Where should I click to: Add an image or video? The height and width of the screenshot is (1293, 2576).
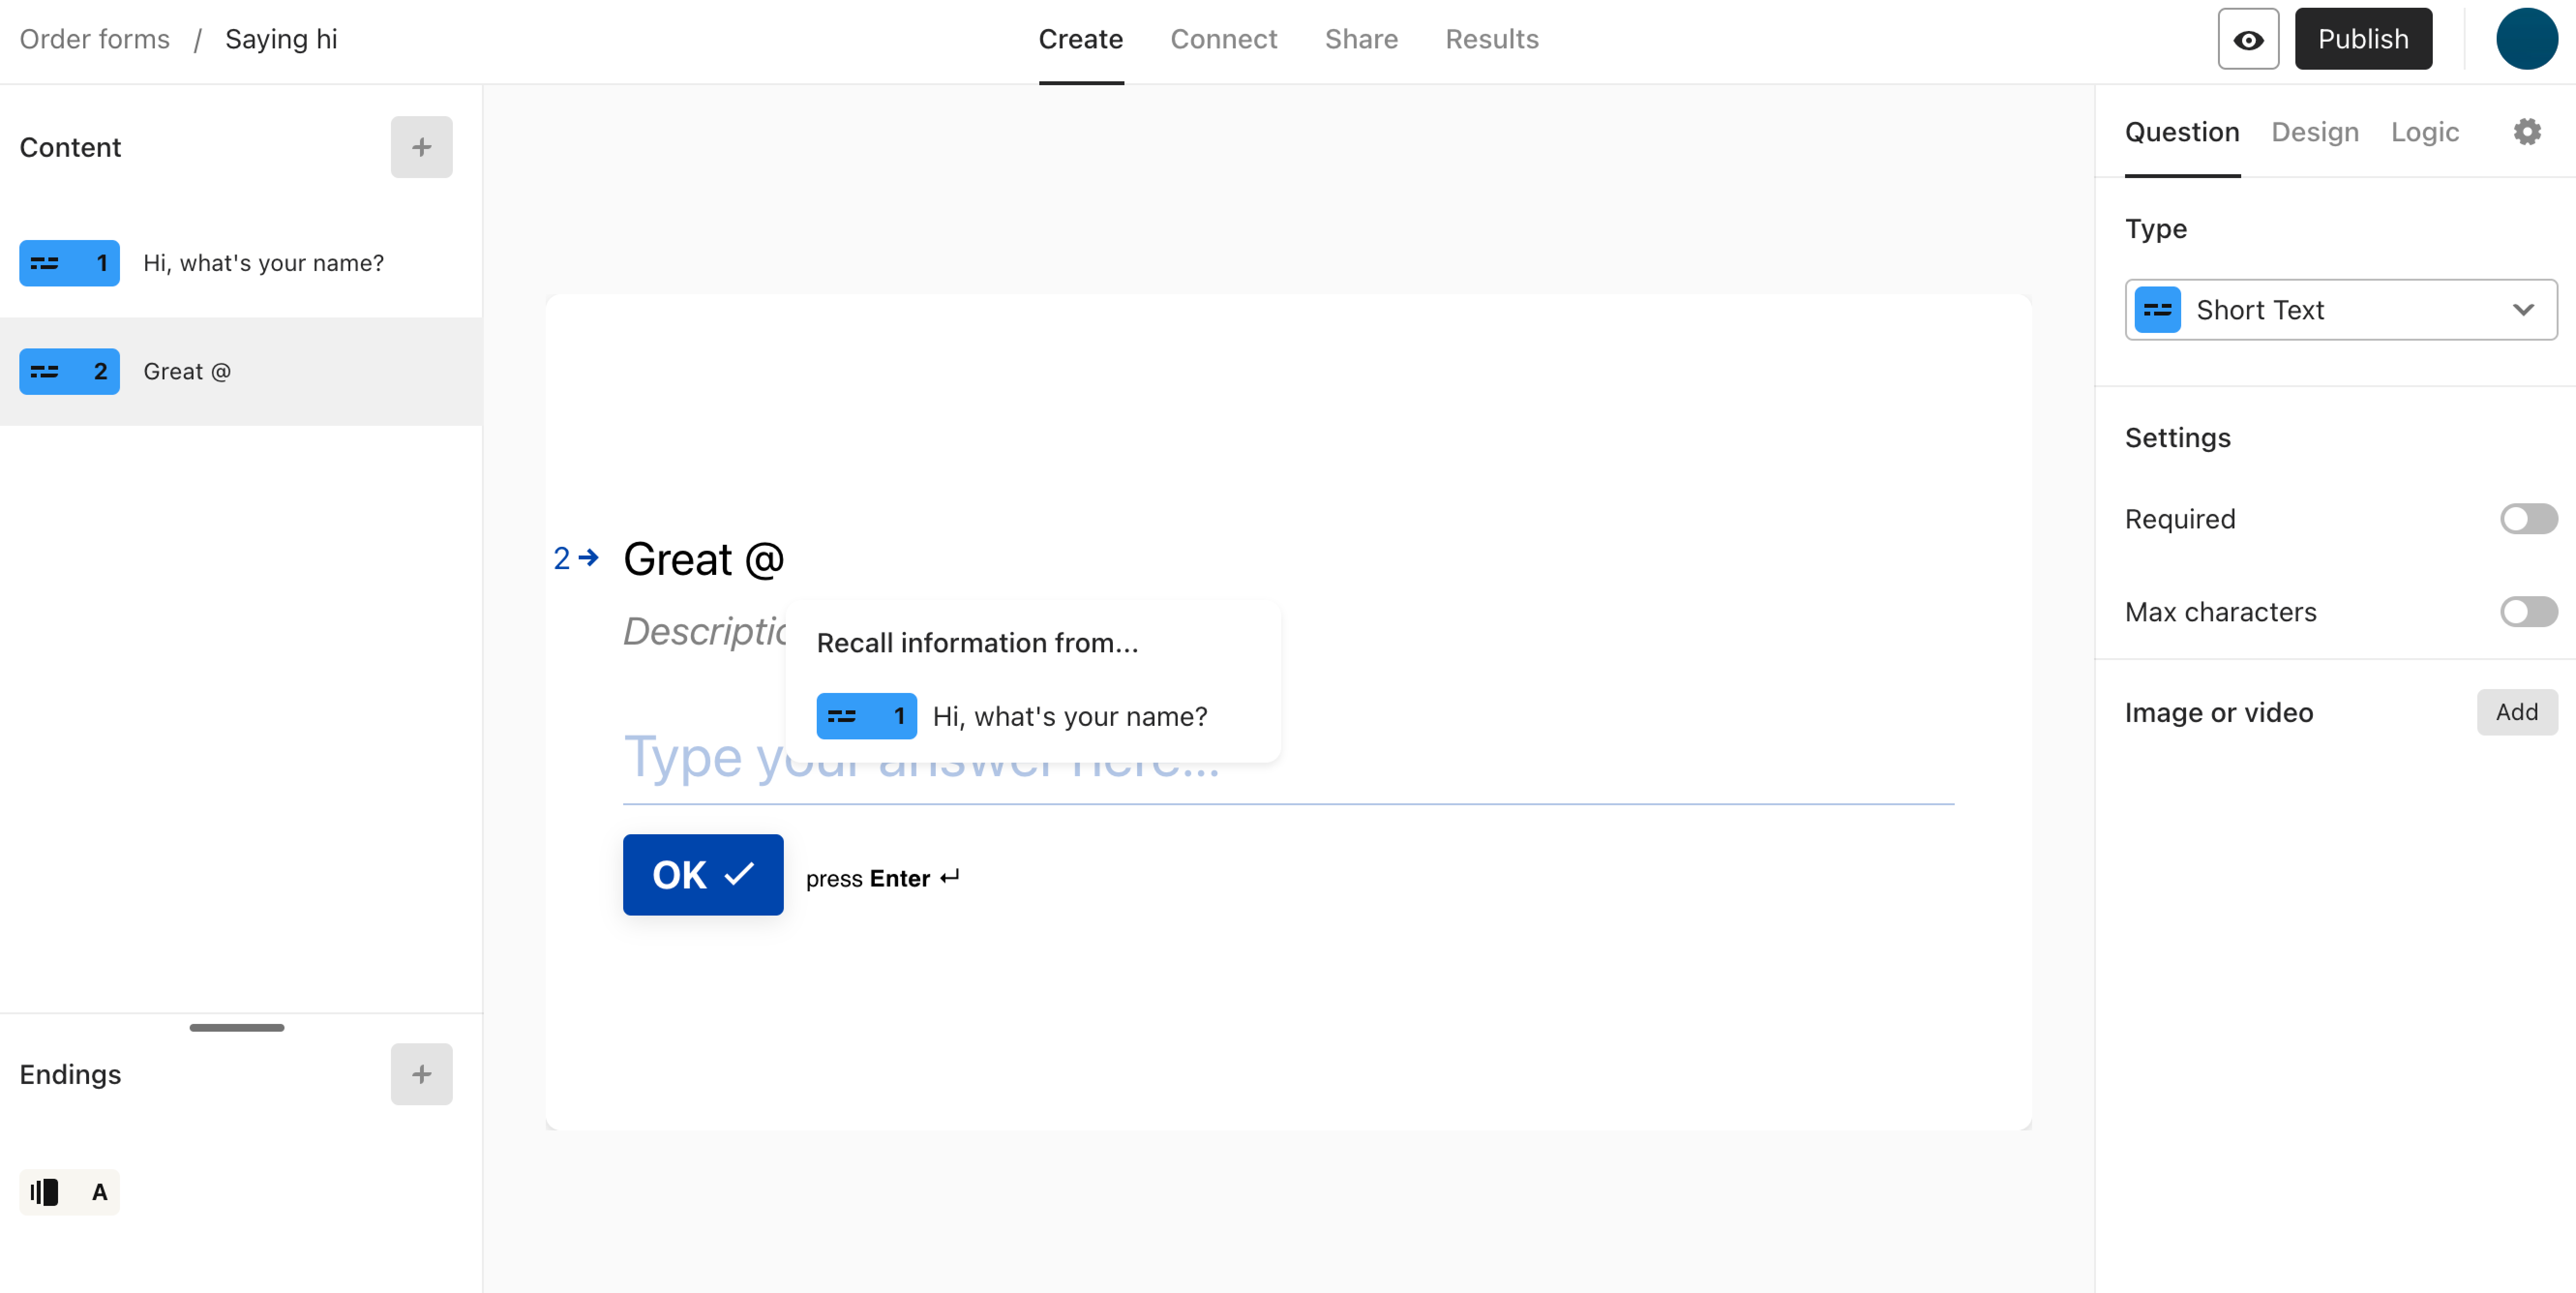[x=2516, y=712]
